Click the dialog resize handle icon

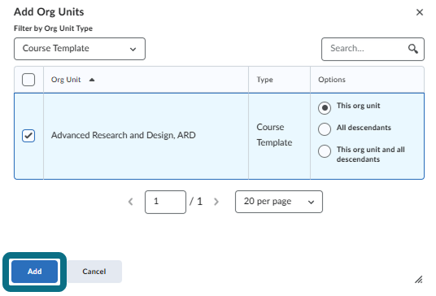pos(418,279)
